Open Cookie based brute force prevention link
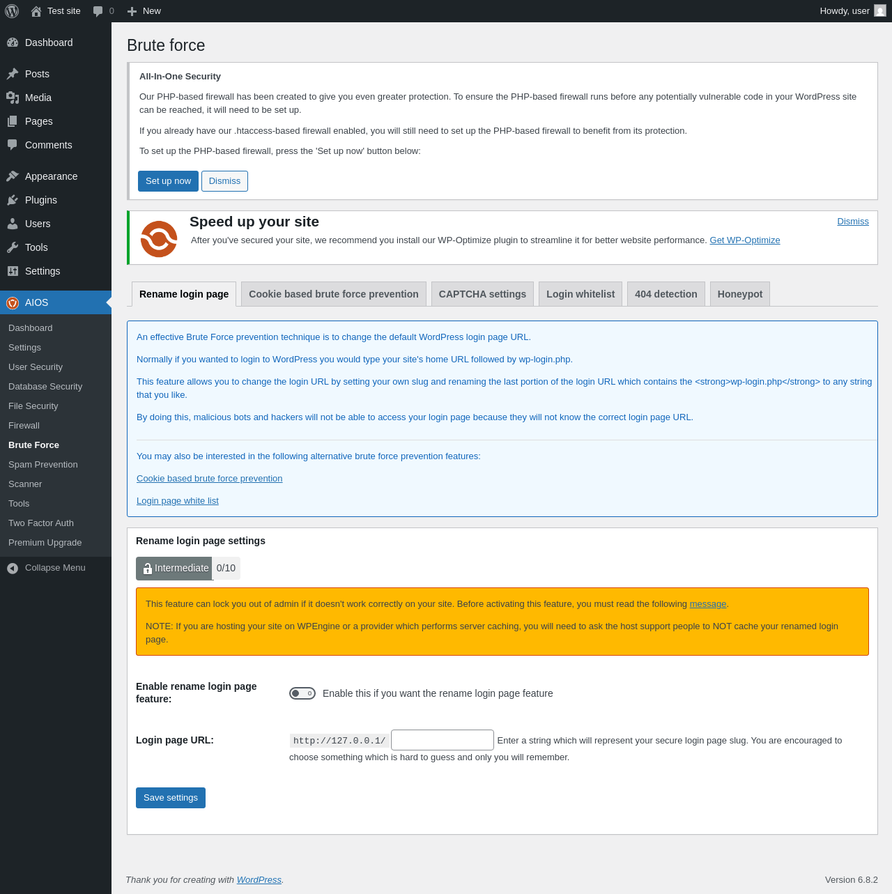The height and width of the screenshot is (894, 892). click(x=210, y=479)
